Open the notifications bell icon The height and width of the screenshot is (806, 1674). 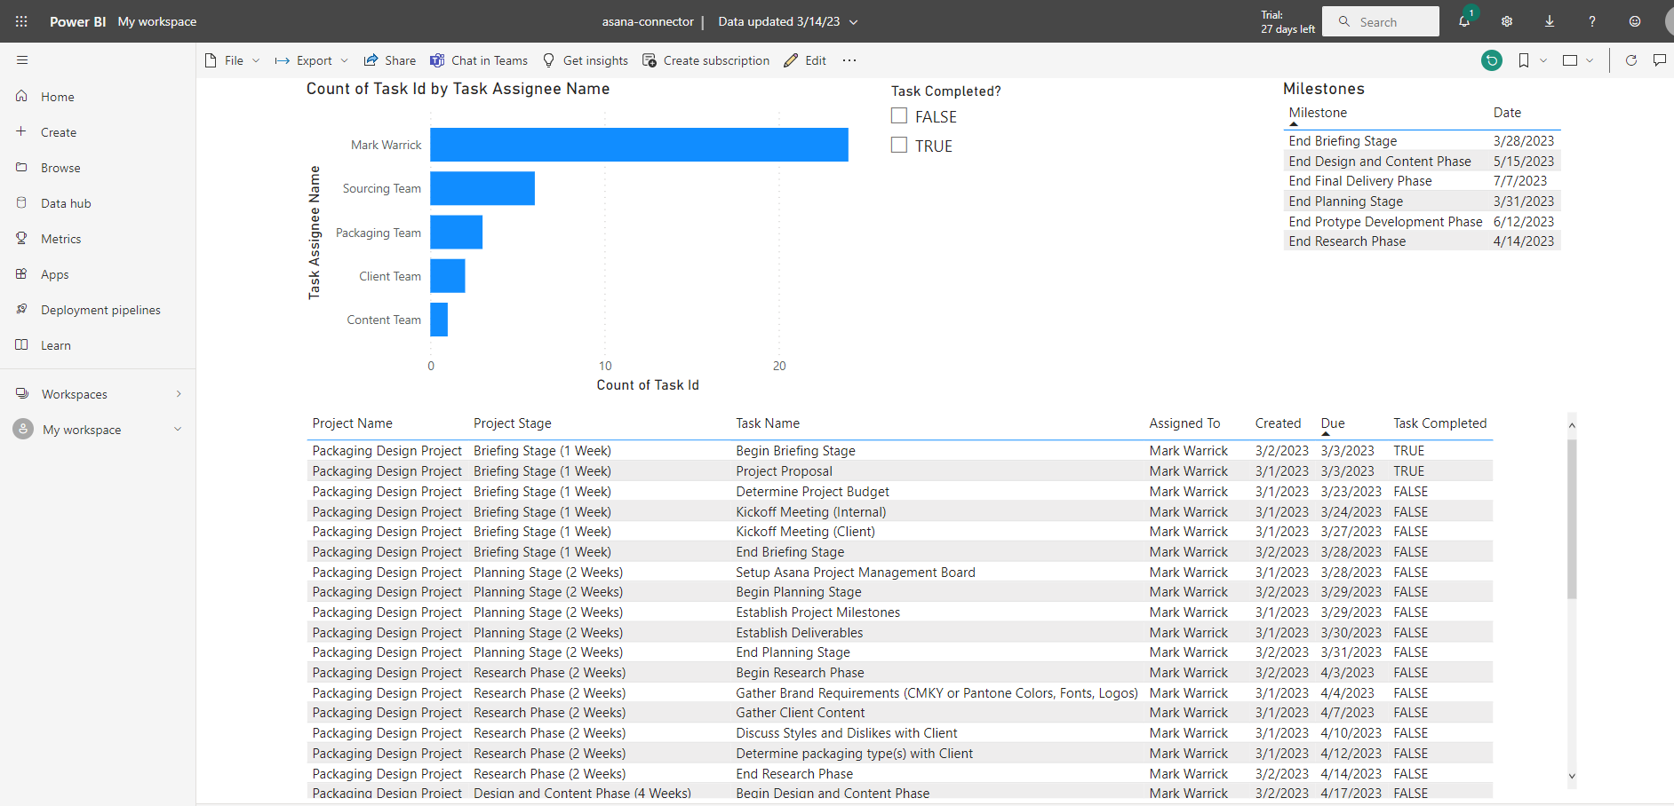[1463, 22]
